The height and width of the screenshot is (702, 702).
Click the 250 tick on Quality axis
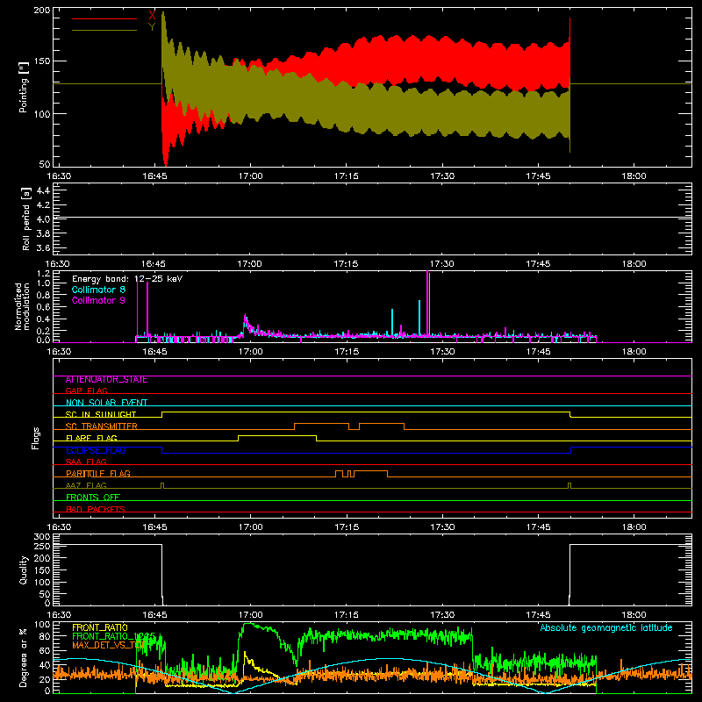[42, 546]
